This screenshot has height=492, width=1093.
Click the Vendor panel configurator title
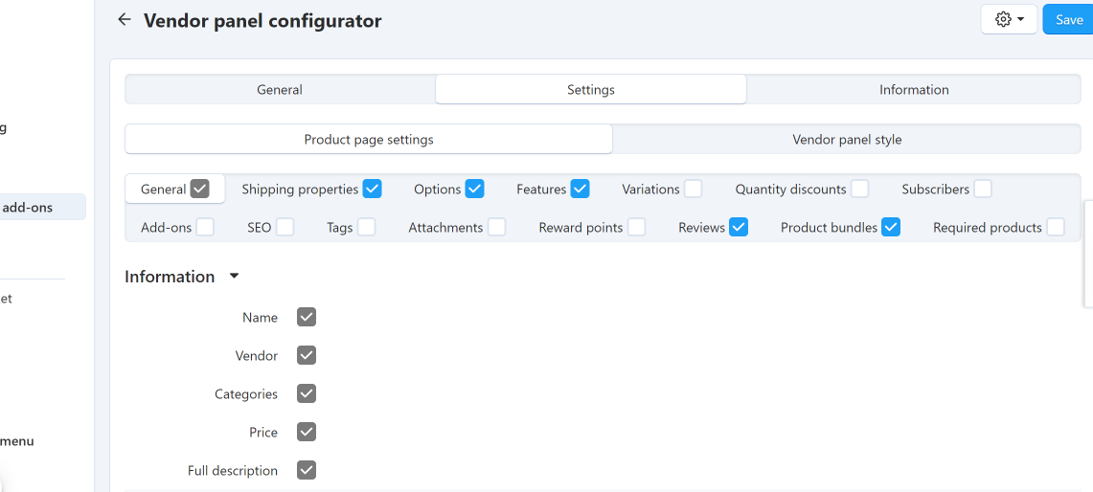click(x=262, y=20)
